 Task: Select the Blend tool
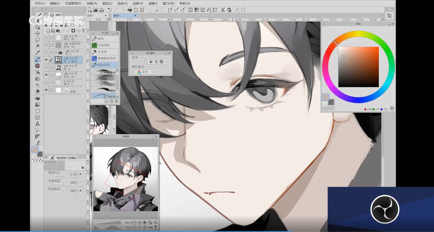[37, 79]
